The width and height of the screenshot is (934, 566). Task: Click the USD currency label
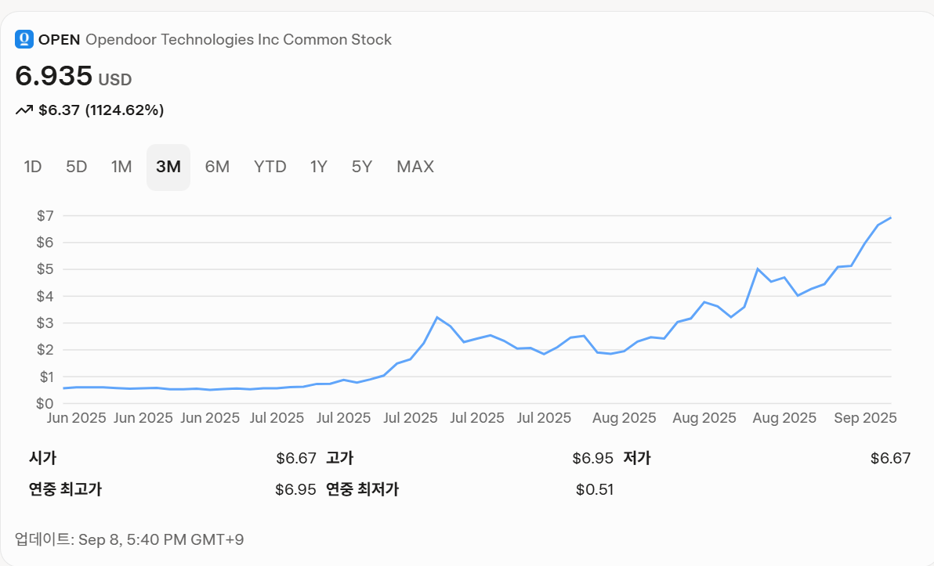[x=115, y=80]
